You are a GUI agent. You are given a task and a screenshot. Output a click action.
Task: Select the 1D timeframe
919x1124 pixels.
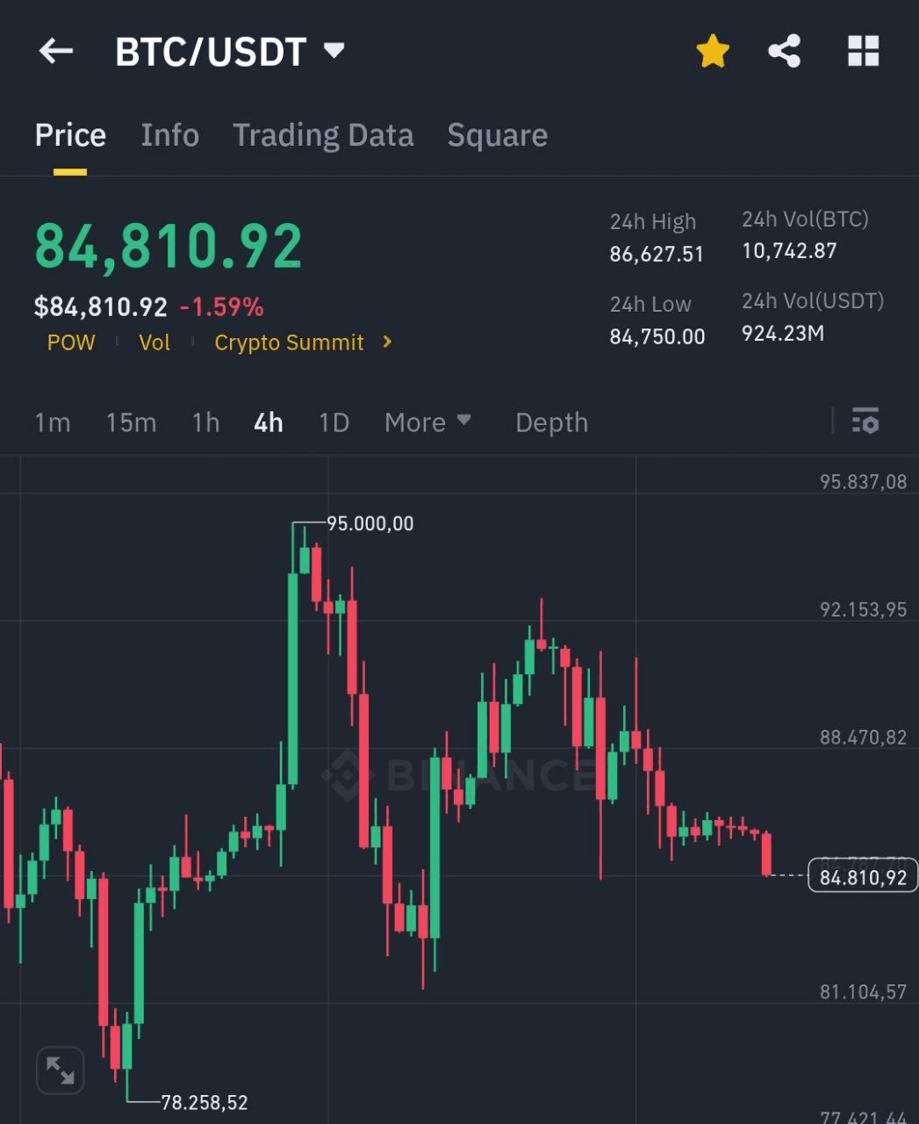coord(334,422)
